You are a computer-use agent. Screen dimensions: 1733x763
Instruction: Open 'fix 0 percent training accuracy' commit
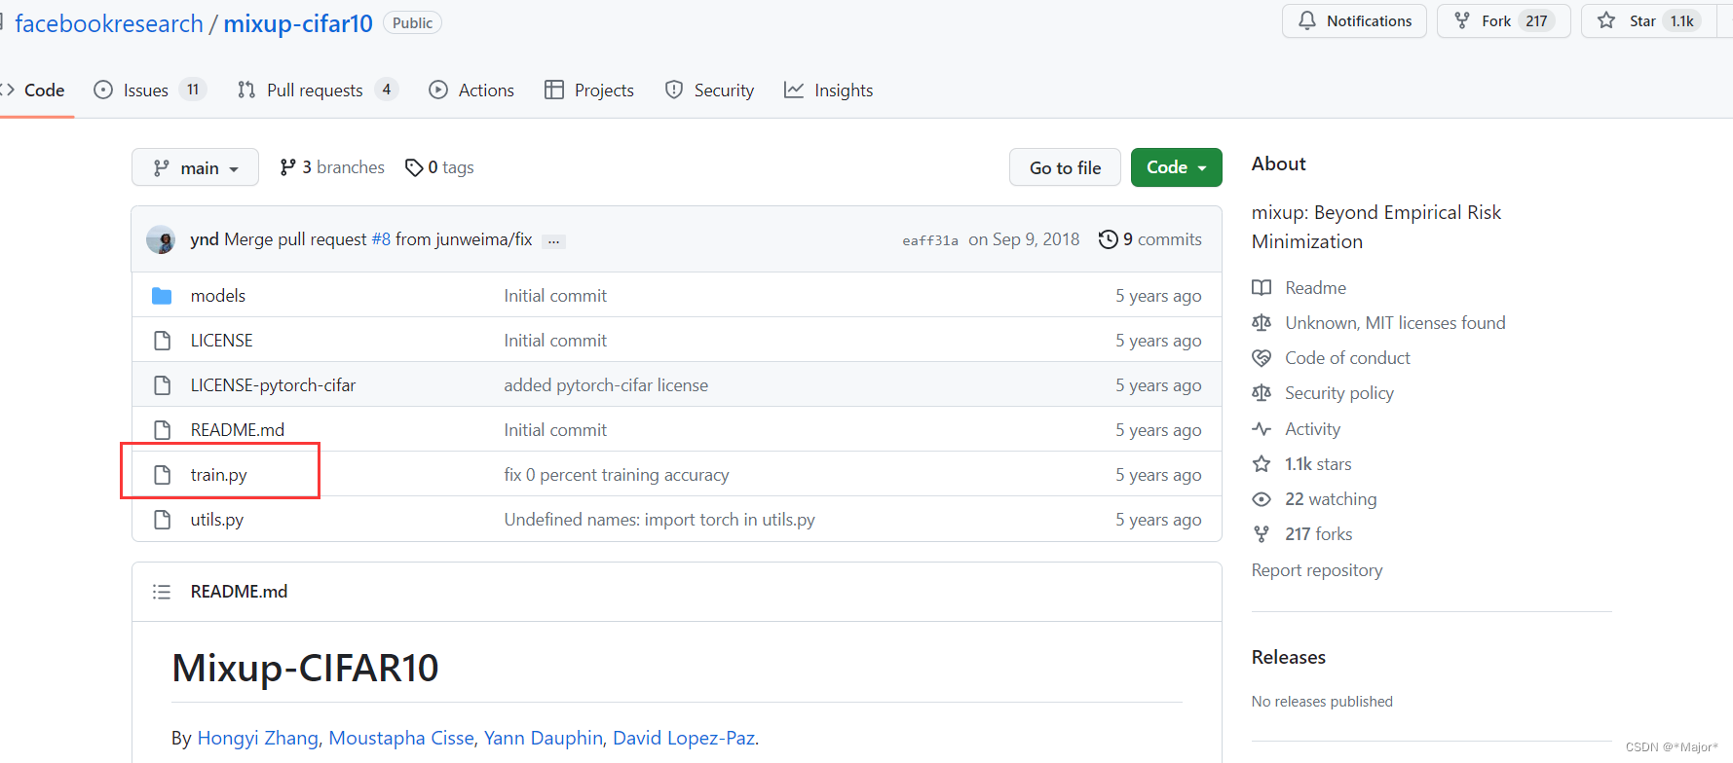tap(617, 474)
